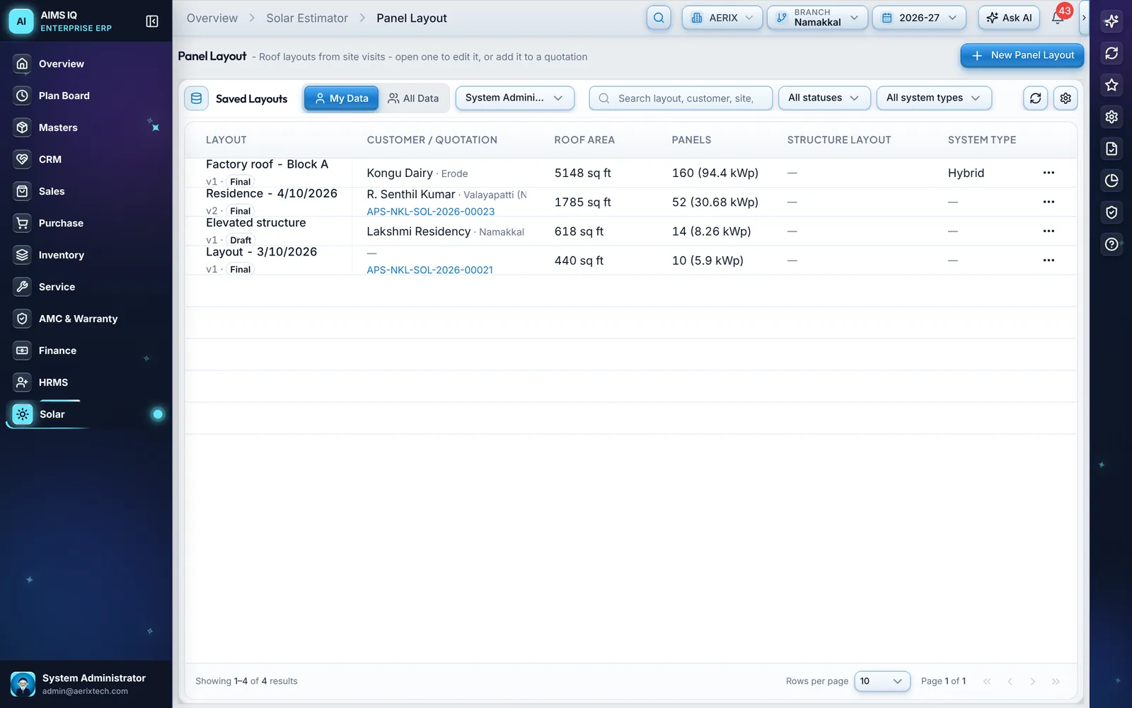This screenshot has height=708, width=1132.
Task: Click the New Panel Layout button
Action: click(x=1022, y=55)
